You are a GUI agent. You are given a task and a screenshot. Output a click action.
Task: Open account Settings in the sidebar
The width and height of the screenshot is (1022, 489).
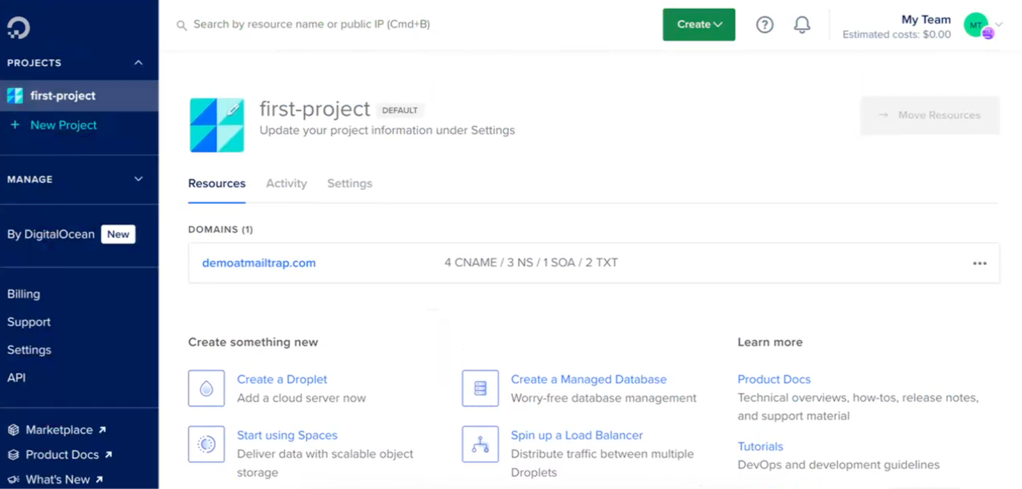pyautogui.click(x=29, y=350)
